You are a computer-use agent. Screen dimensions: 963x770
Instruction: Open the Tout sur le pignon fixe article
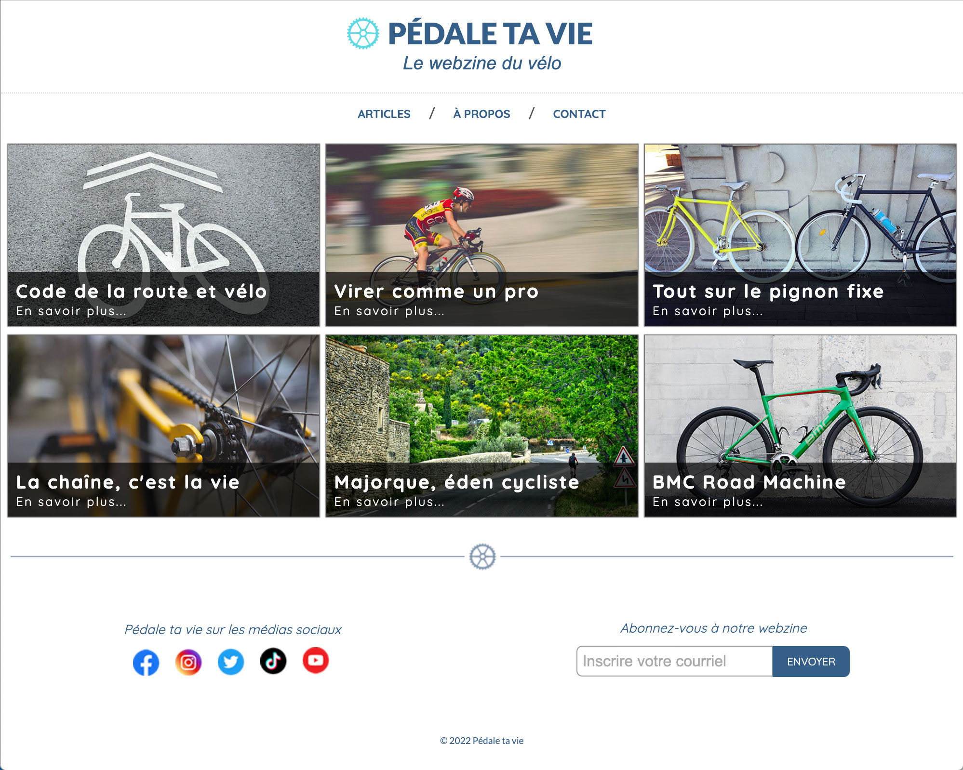(800, 235)
